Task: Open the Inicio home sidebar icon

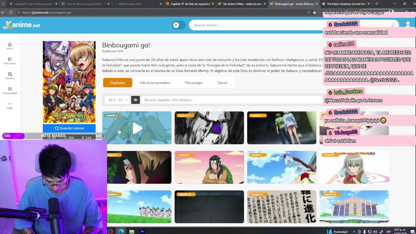Action: point(10,46)
